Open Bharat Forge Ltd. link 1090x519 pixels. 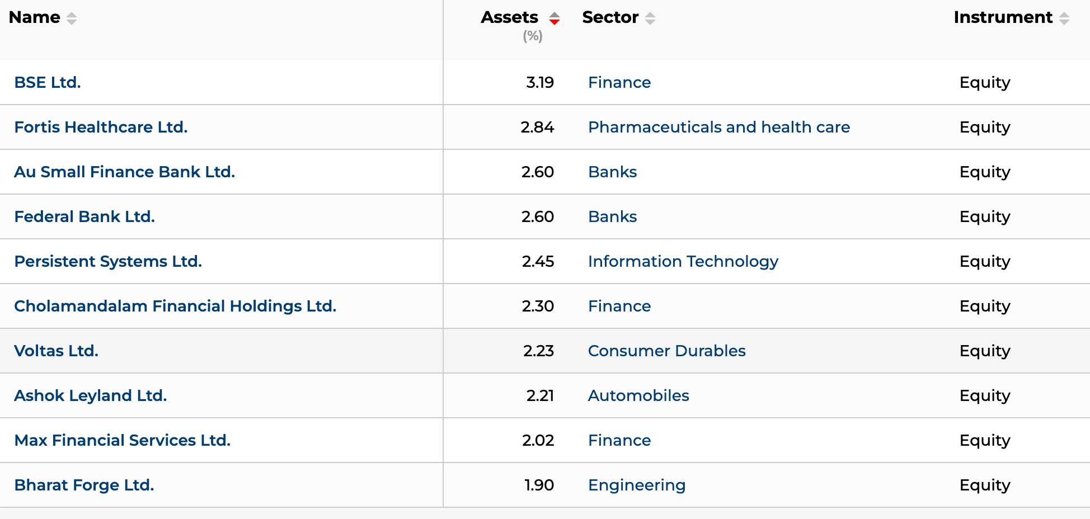pyautogui.click(x=84, y=485)
